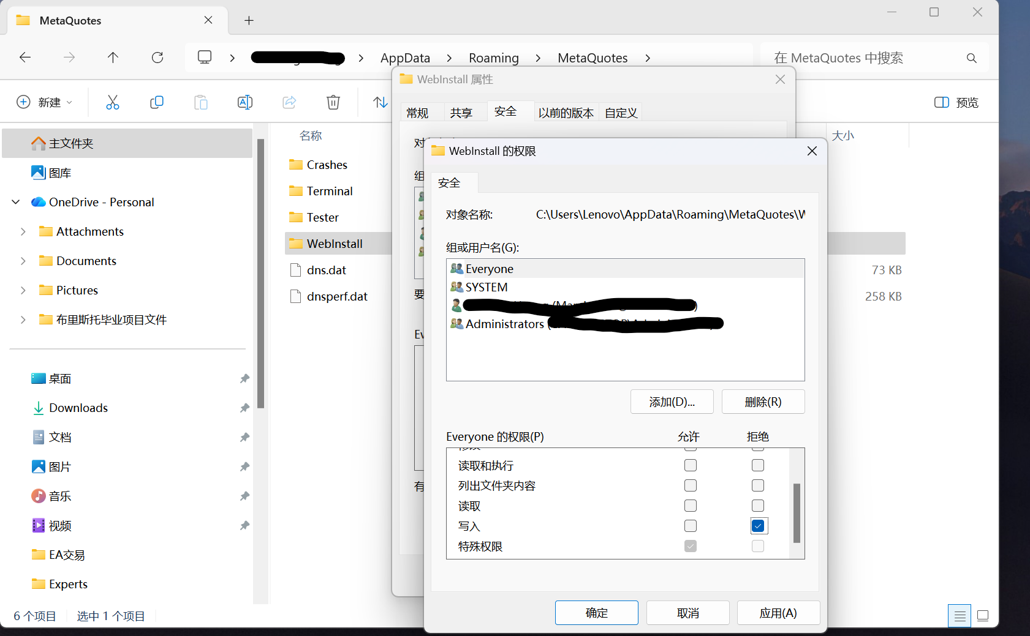Image resolution: width=1030 pixels, height=636 pixels.
Task: Switch to the 以前的版本 tab
Action: [x=566, y=112]
